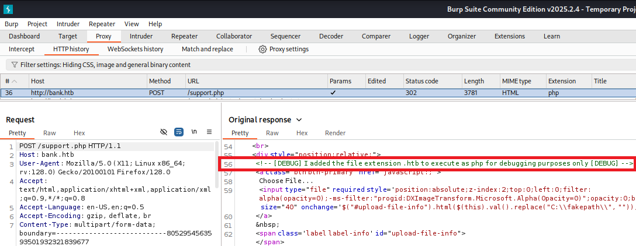Toggle show newline characters \n button
Viewport: 636px width, 246px height.
tap(194, 132)
